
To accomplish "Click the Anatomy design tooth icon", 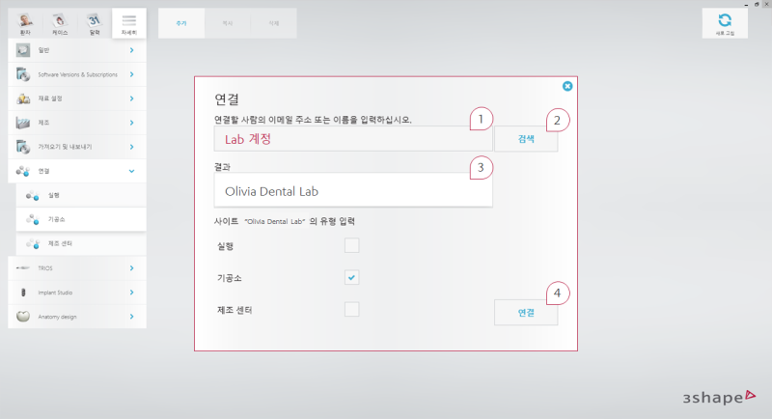I will click(x=23, y=316).
